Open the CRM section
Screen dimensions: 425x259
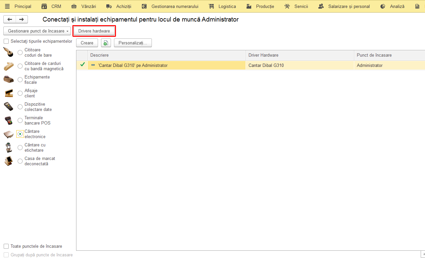coord(56,6)
